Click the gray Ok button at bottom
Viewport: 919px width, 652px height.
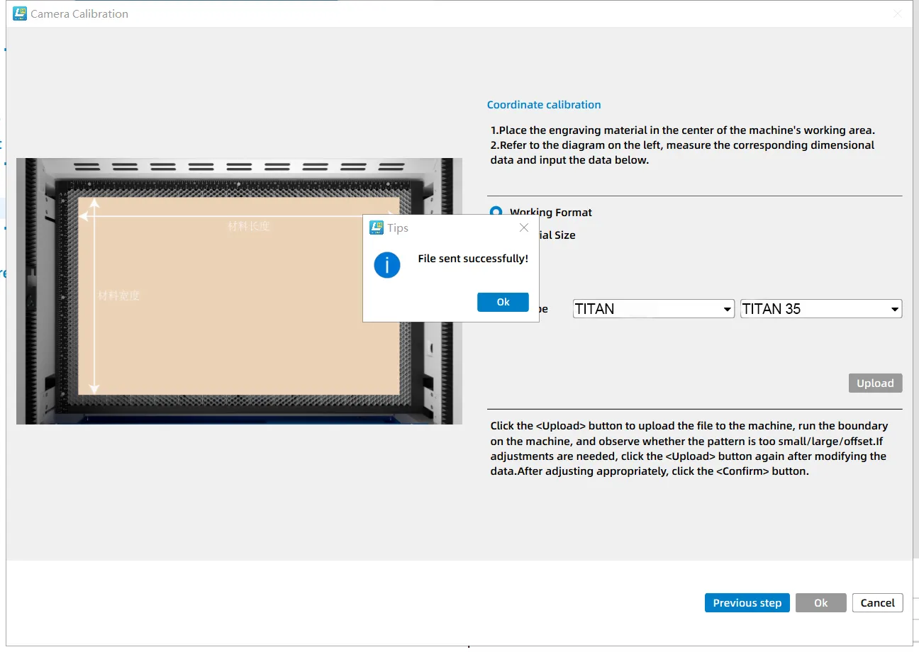[x=820, y=602]
